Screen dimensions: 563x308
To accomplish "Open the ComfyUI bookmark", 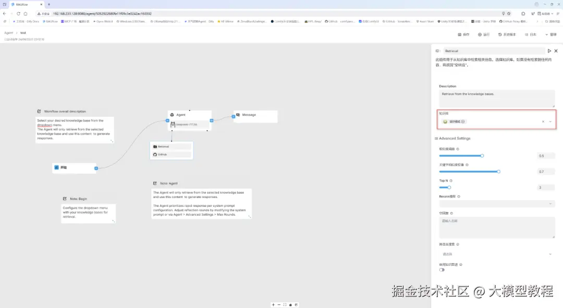I will point(286,21).
